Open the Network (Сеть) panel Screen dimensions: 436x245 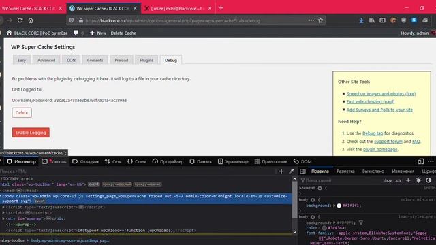(113, 161)
